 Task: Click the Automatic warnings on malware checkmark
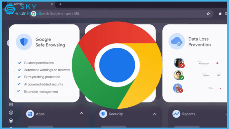click(x=19, y=70)
